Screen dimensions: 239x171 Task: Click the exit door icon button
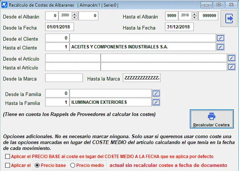(229, 18)
